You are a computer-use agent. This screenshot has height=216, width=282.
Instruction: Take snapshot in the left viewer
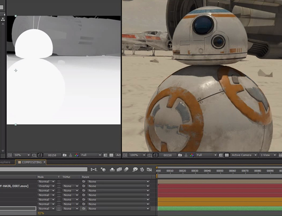pyautogui.click(x=65, y=155)
